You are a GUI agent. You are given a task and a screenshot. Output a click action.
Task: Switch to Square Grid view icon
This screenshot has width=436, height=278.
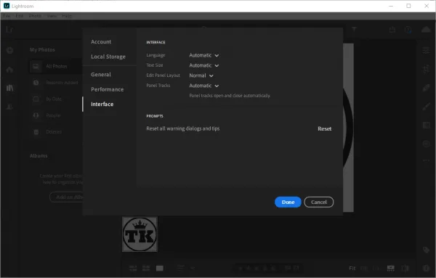(146, 268)
